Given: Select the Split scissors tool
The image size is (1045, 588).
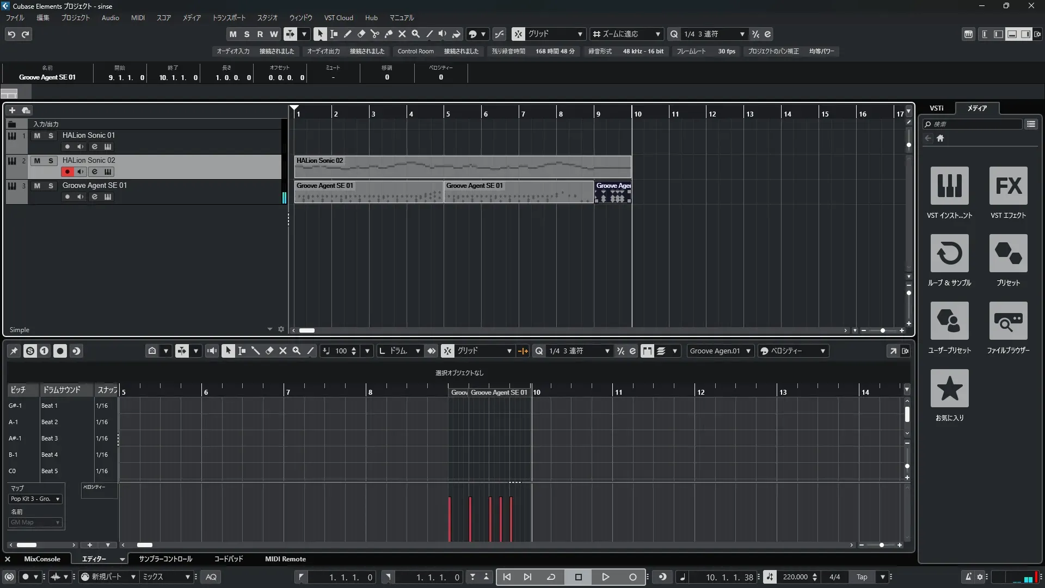Looking at the screenshot, I should (x=374, y=34).
